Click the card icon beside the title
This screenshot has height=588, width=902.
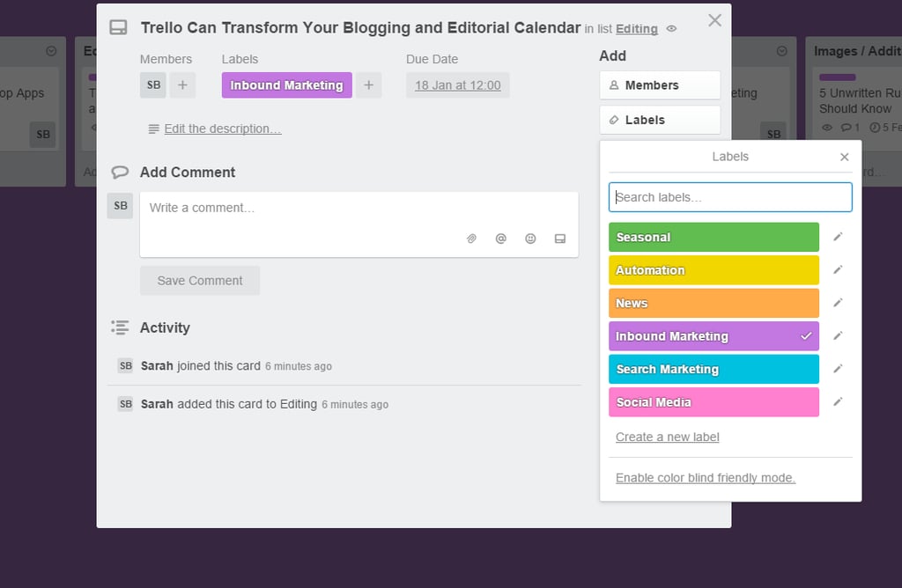pos(118,27)
